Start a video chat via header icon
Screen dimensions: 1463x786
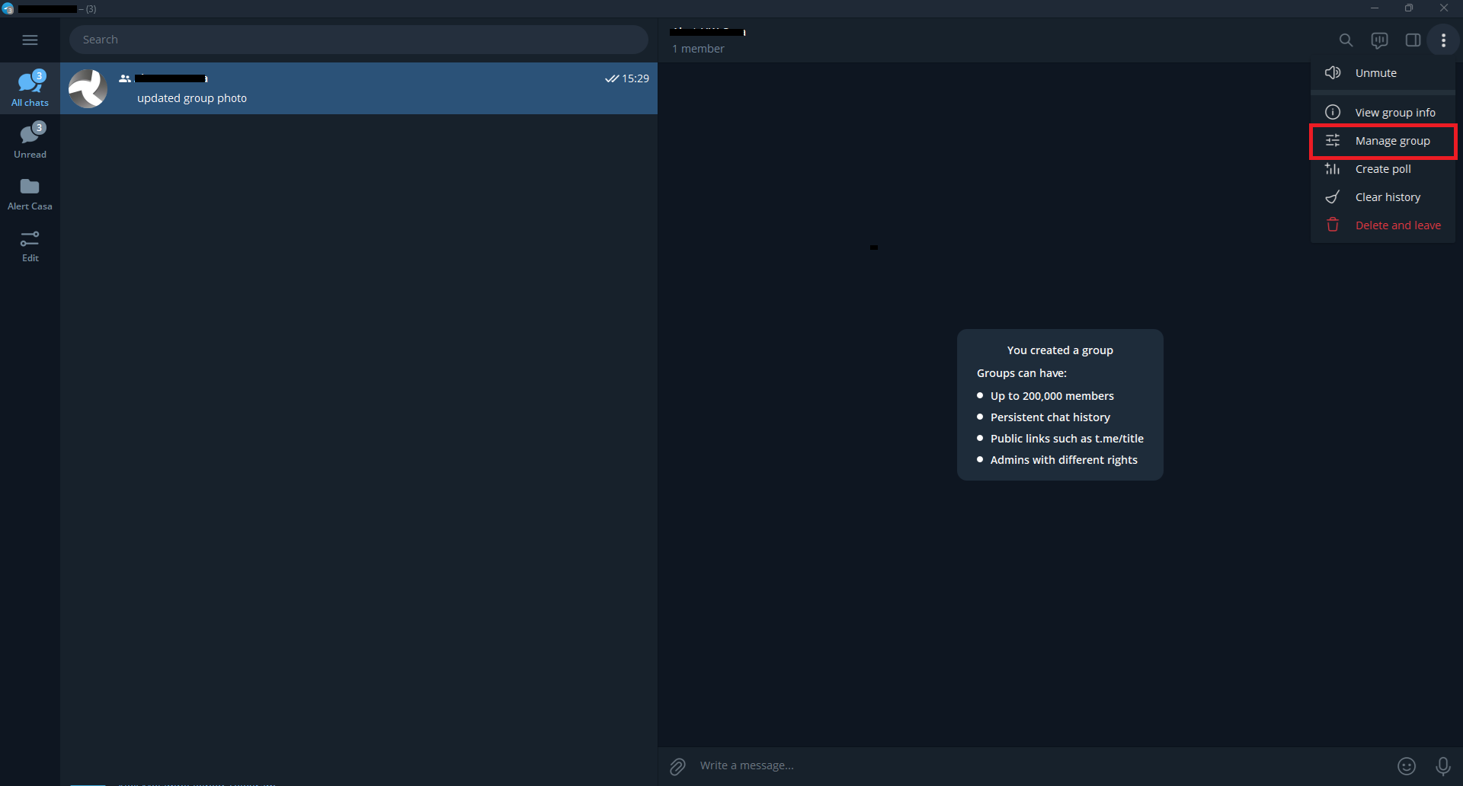pos(1379,40)
